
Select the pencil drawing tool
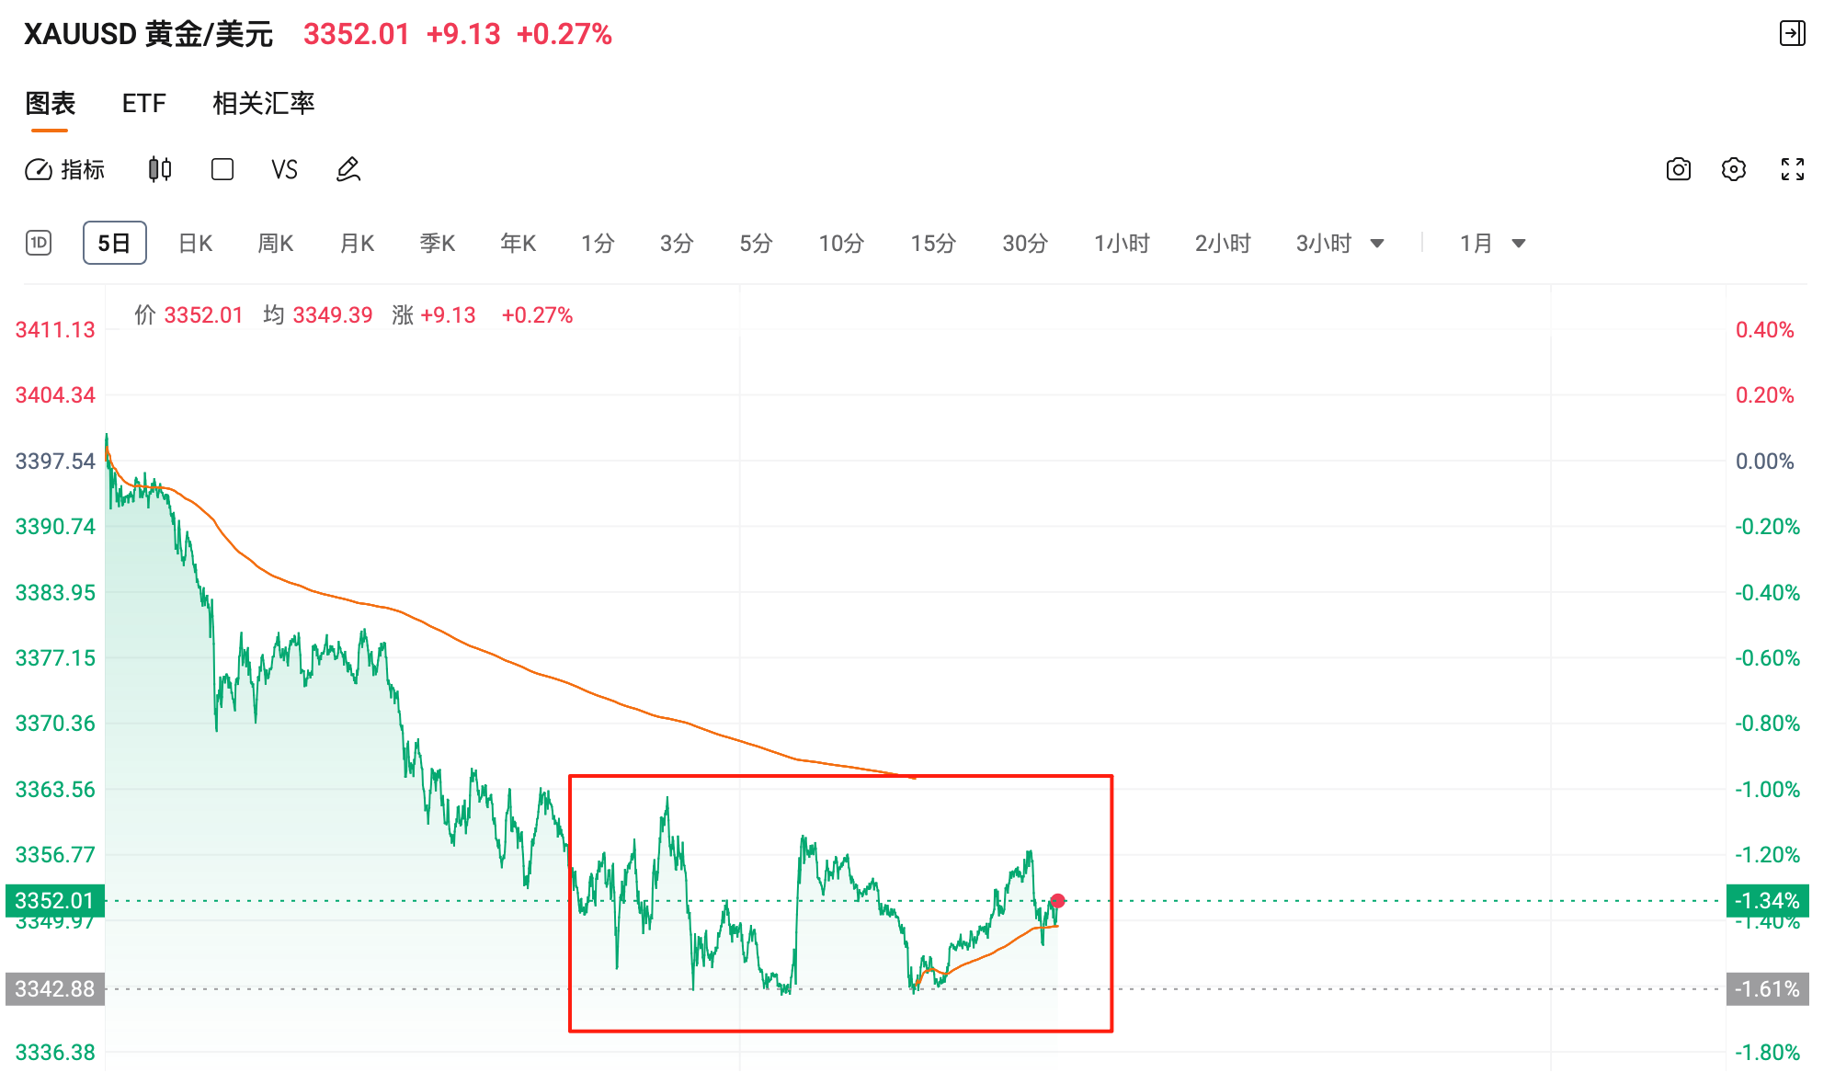(348, 170)
